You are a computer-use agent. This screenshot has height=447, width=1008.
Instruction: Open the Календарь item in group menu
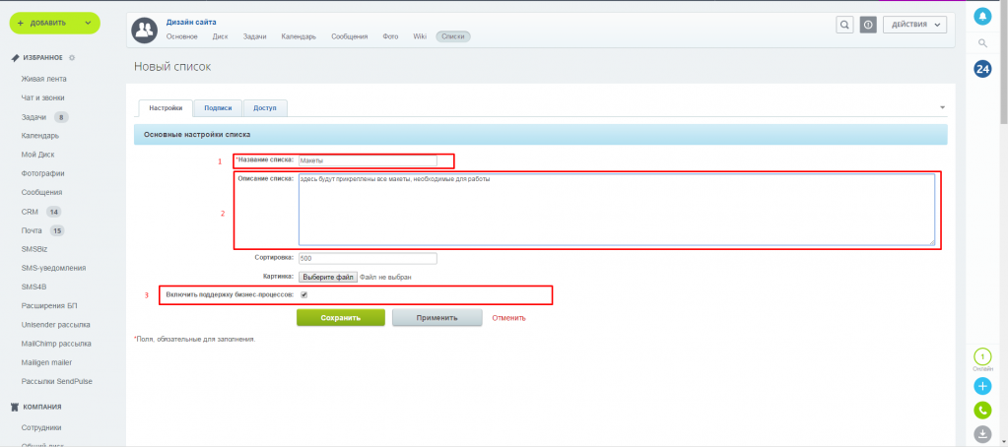pos(299,36)
